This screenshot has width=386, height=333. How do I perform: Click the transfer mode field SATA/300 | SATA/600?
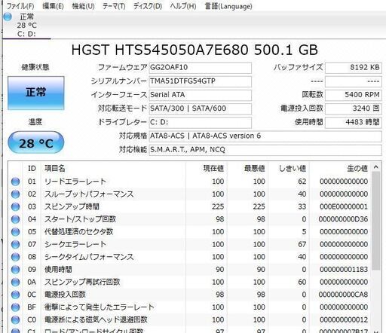tap(200, 108)
